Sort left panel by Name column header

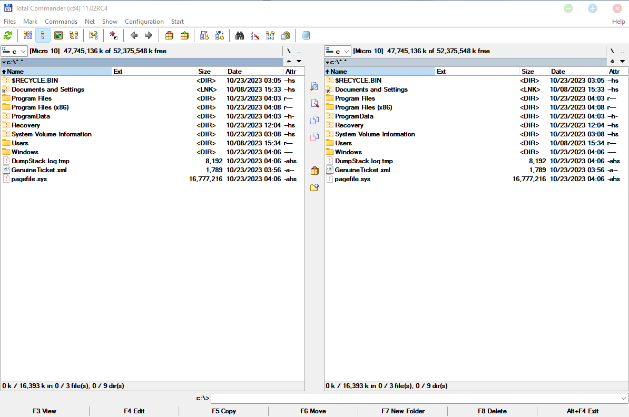pyautogui.click(x=56, y=72)
